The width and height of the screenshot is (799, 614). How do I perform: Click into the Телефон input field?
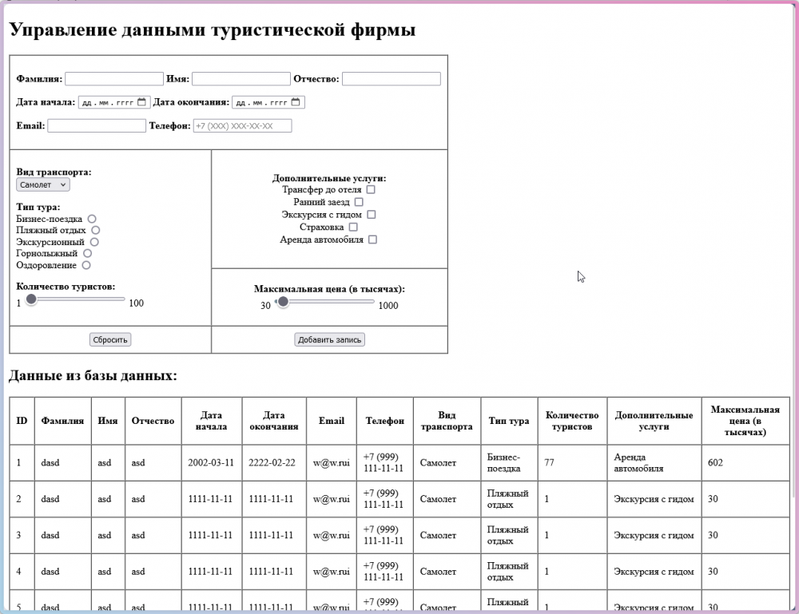(x=243, y=125)
